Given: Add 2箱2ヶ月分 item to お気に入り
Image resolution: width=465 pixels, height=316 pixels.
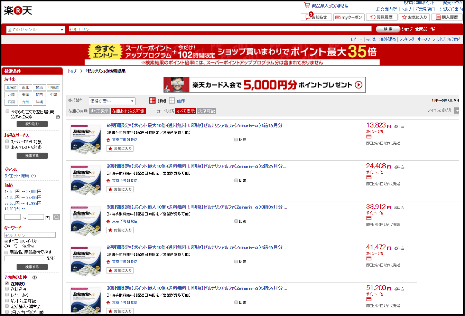Looking at the screenshot, I should (x=120, y=189).
